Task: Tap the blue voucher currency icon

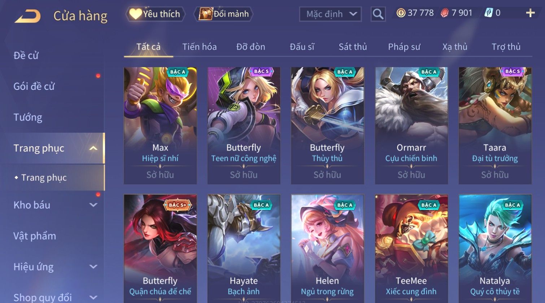Action: click(x=488, y=13)
